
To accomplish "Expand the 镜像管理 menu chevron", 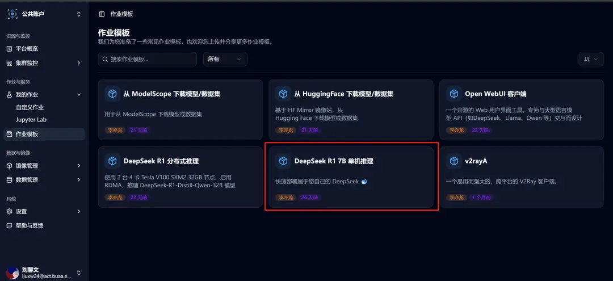I will point(78,166).
